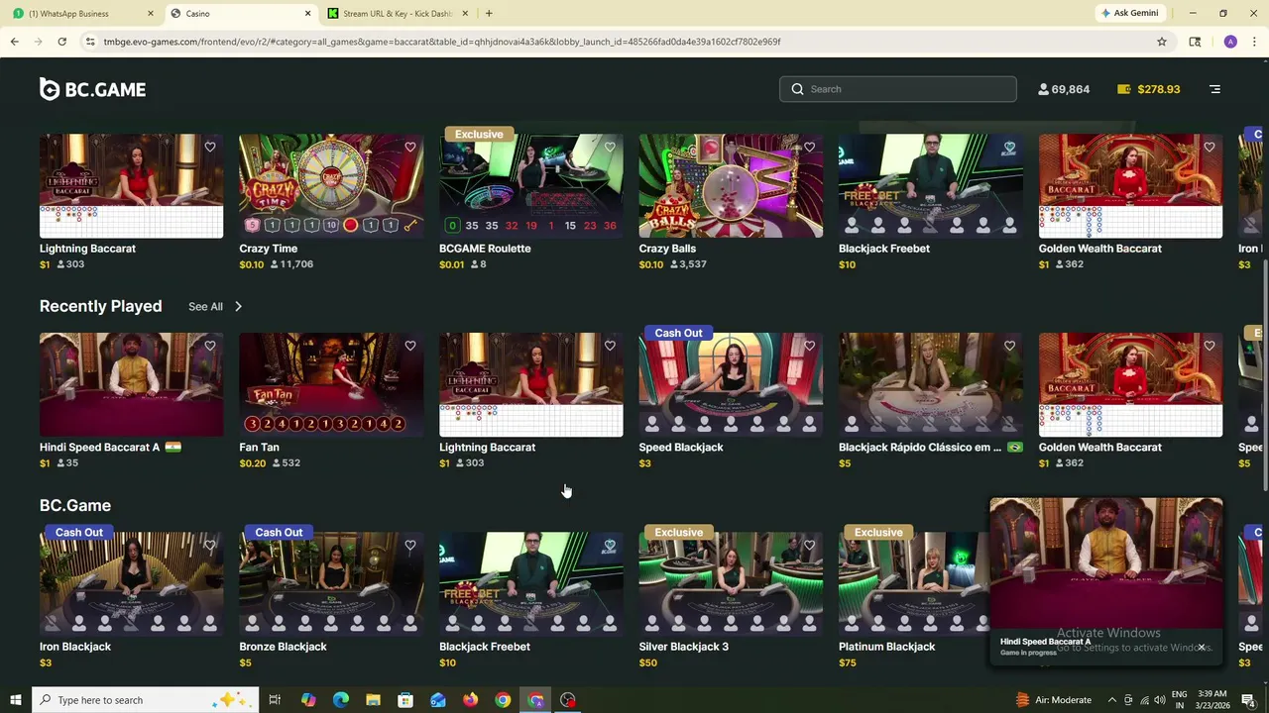Open the Chrome profile avatar

click(x=1230, y=42)
